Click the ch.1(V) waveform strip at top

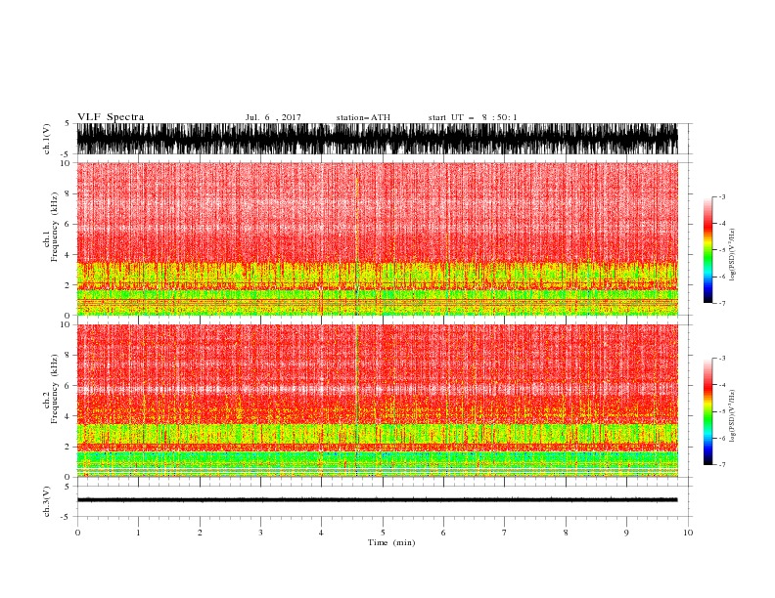377,139
